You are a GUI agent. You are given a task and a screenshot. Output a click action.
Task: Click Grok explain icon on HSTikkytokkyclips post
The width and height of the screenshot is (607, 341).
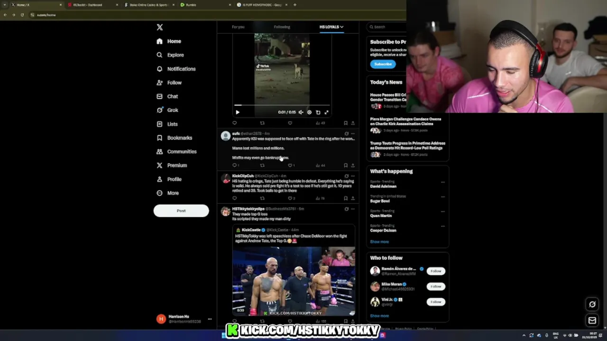tap(346, 209)
